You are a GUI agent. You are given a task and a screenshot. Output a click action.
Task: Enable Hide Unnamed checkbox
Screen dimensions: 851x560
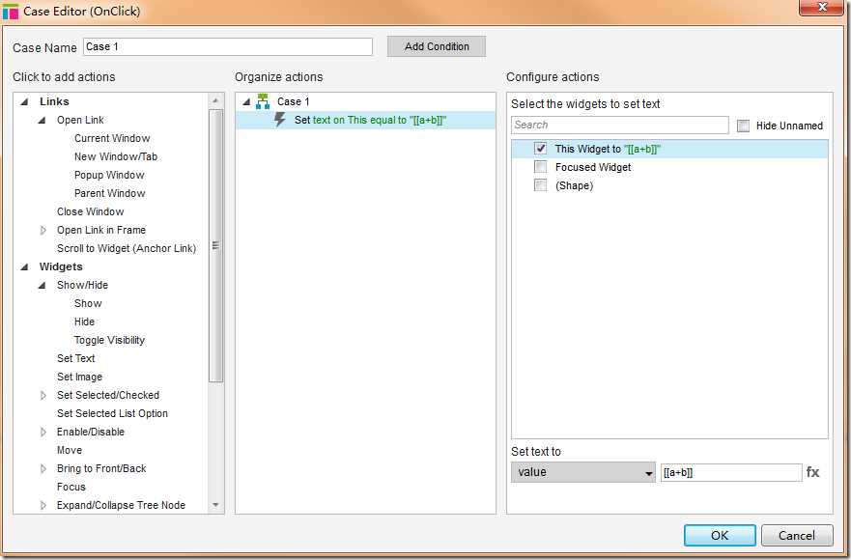pos(743,126)
